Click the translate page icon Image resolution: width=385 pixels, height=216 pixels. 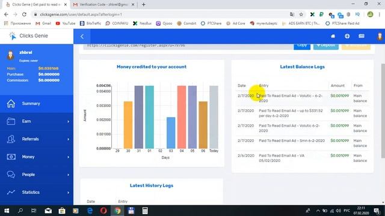point(292,14)
